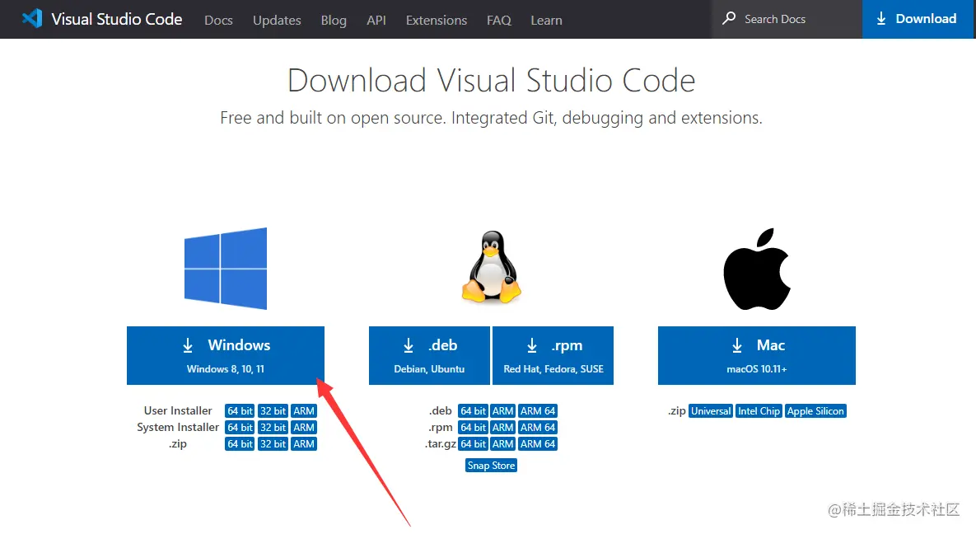Open the Extensions navigation link
The height and width of the screenshot is (534, 976).
click(x=437, y=20)
